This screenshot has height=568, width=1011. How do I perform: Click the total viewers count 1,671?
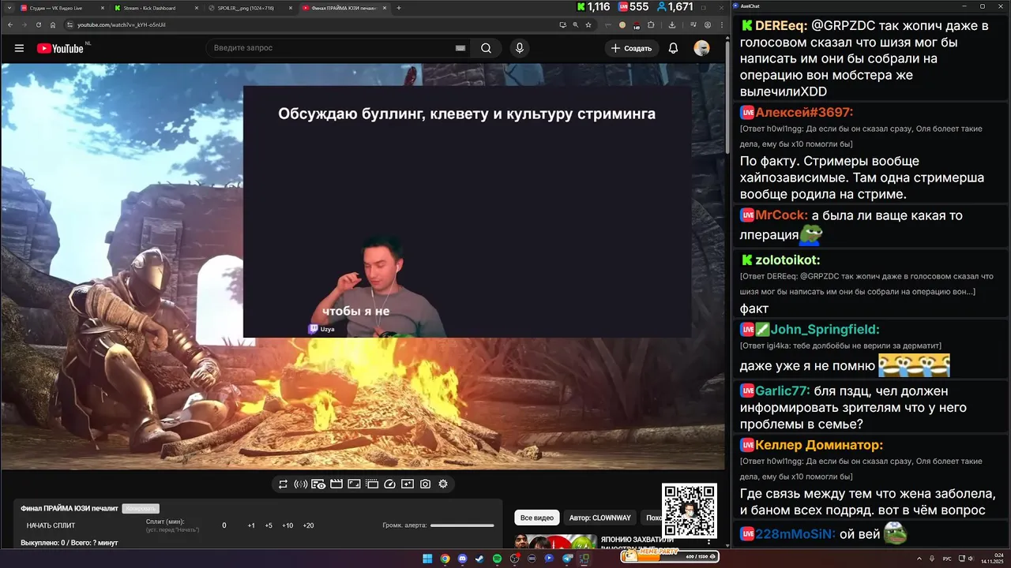pos(675,7)
